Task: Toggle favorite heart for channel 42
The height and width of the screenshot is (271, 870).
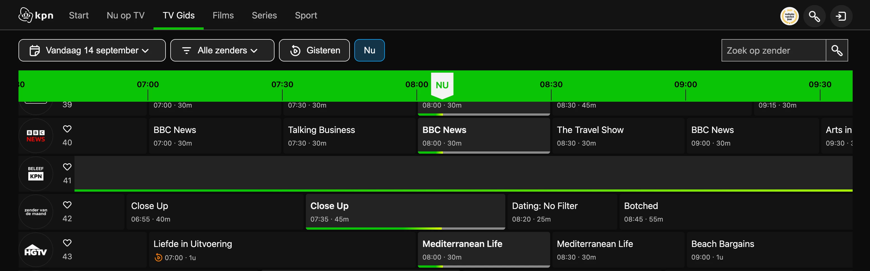Action: point(67,205)
